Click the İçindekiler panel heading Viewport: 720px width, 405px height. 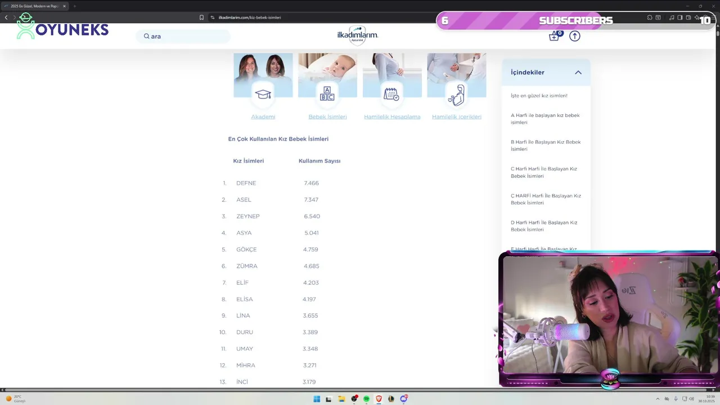pyautogui.click(x=528, y=73)
